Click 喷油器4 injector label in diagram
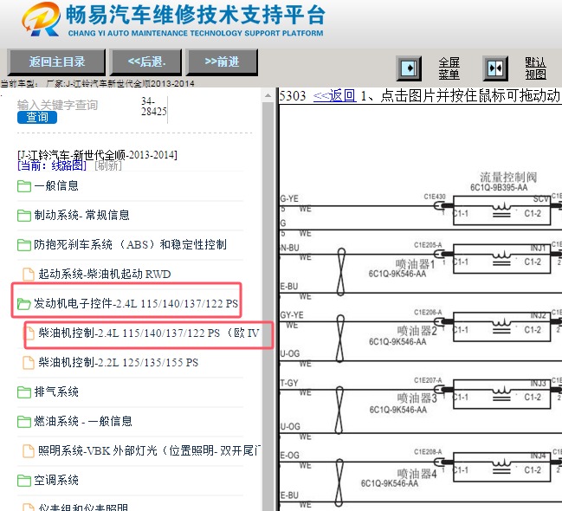This screenshot has height=511, width=562. pos(417,474)
